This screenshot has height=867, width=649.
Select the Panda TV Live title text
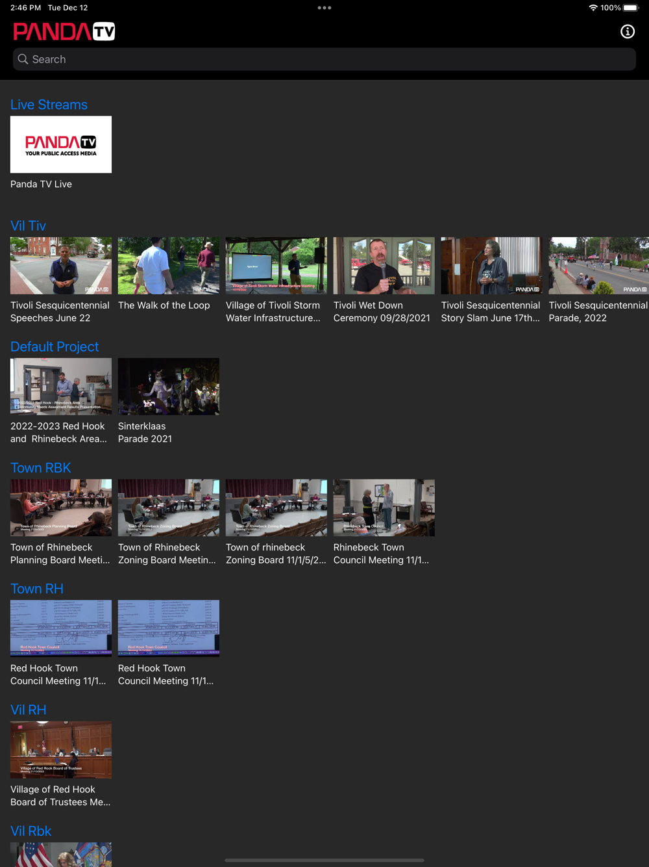[41, 184]
